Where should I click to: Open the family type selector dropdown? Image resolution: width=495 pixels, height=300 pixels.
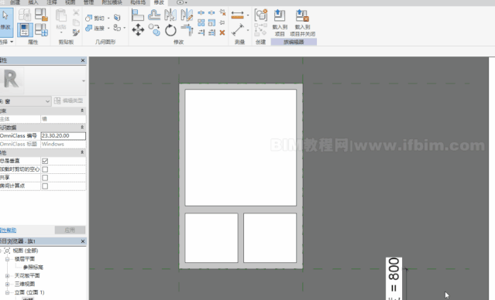(26, 101)
